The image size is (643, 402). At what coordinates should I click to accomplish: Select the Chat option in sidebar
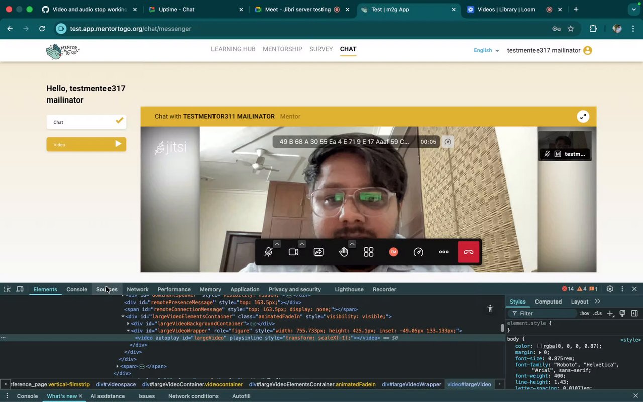coord(86,122)
